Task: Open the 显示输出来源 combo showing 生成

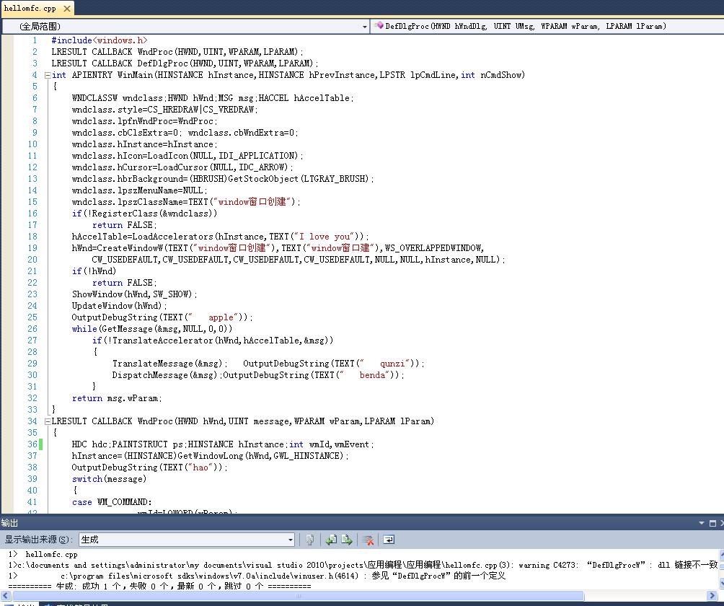Action: click(187, 540)
